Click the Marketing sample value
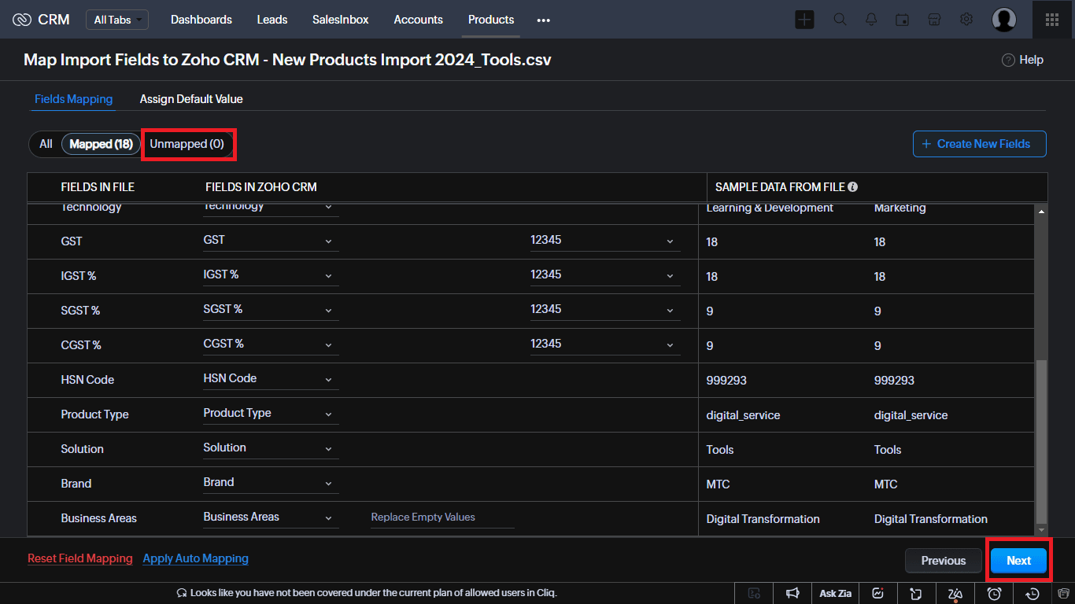This screenshot has height=604, width=1075. pos(900,208)
